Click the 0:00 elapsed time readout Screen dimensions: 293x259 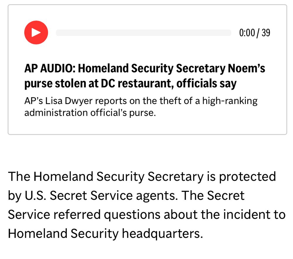click(247, 33)
